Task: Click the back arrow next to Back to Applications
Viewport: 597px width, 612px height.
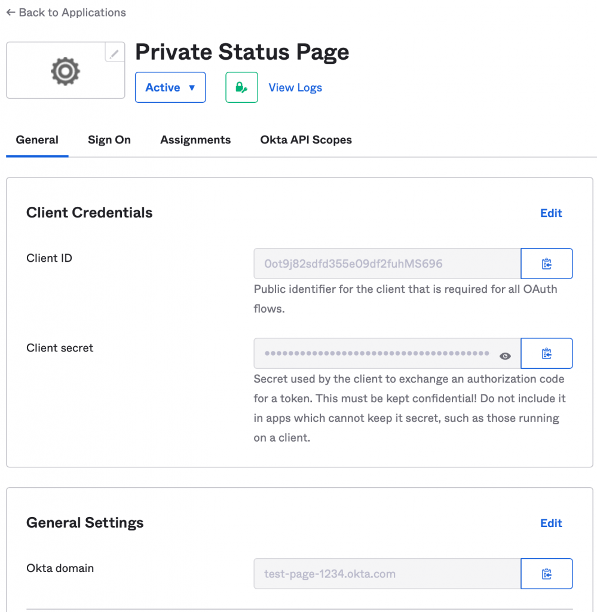Action: click(10, 12)
